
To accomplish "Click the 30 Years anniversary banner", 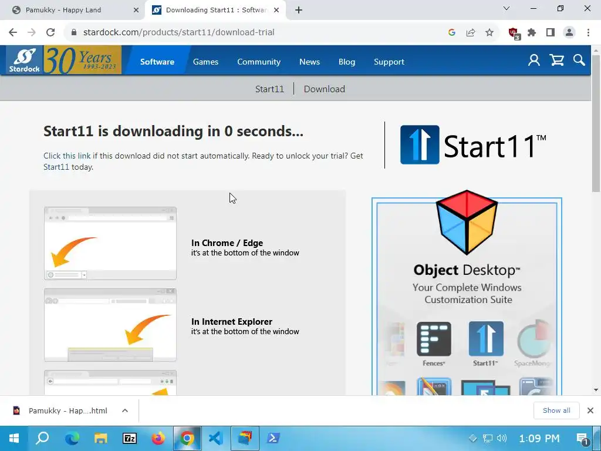I will tap(82, 60).
